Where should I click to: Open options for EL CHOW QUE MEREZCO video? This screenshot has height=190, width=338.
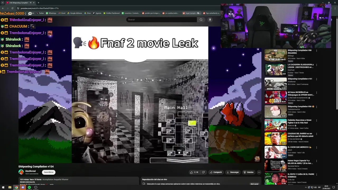(317, 148)
